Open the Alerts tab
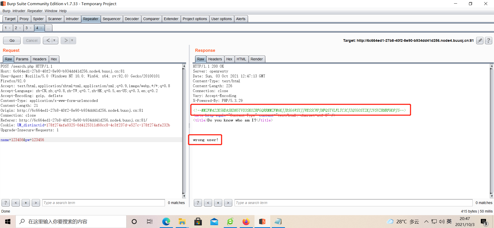This screenshot has width=494, height=228. 241,19
